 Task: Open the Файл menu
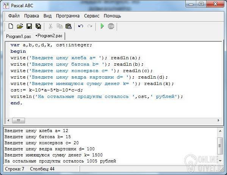point(14,16)
